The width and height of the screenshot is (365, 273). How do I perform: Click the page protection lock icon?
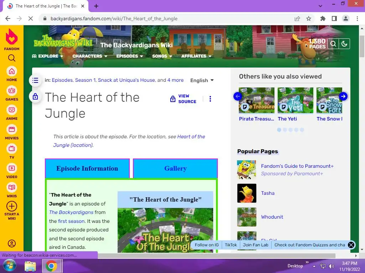tap(35, 96)
